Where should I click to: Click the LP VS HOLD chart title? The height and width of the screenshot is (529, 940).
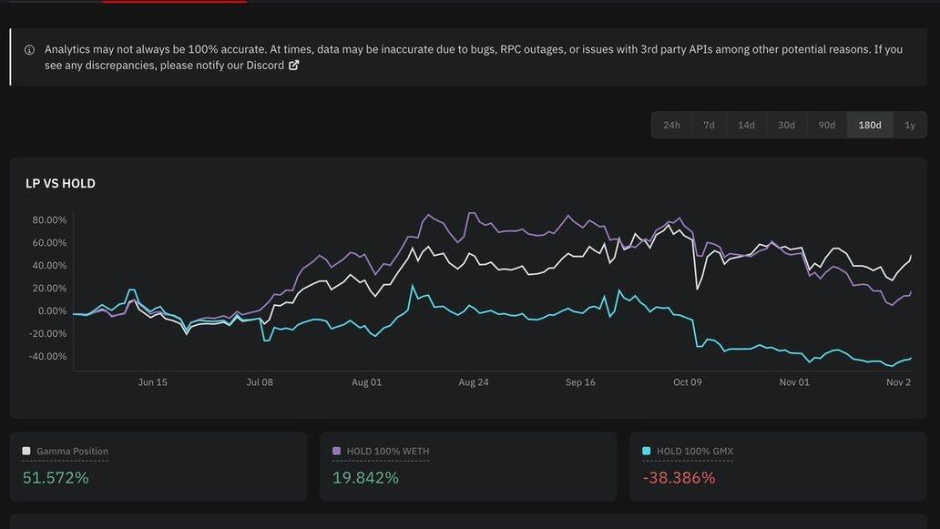(x=60, y=184)
